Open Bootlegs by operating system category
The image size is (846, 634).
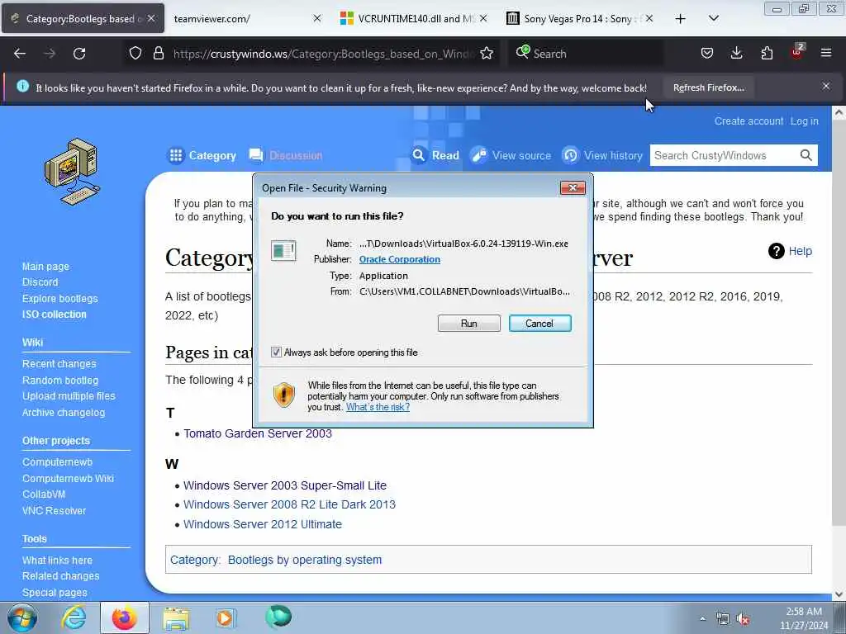click(304, 560)
